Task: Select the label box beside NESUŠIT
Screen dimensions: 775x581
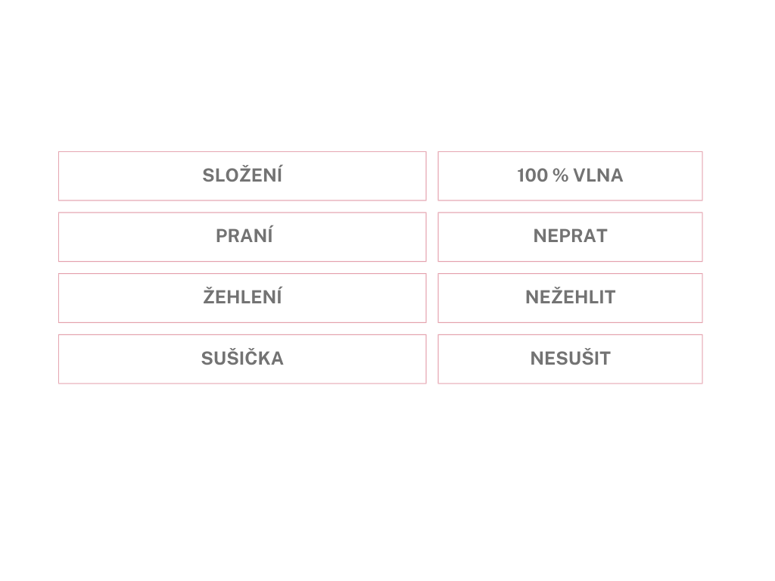Action: pos(242,359)
